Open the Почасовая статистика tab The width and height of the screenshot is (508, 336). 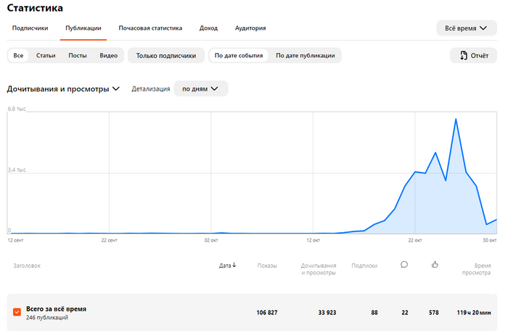150,28
